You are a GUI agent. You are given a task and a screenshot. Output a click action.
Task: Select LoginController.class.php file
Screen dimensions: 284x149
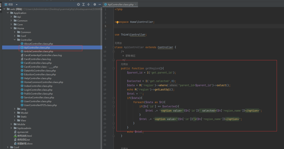[38, 90]
